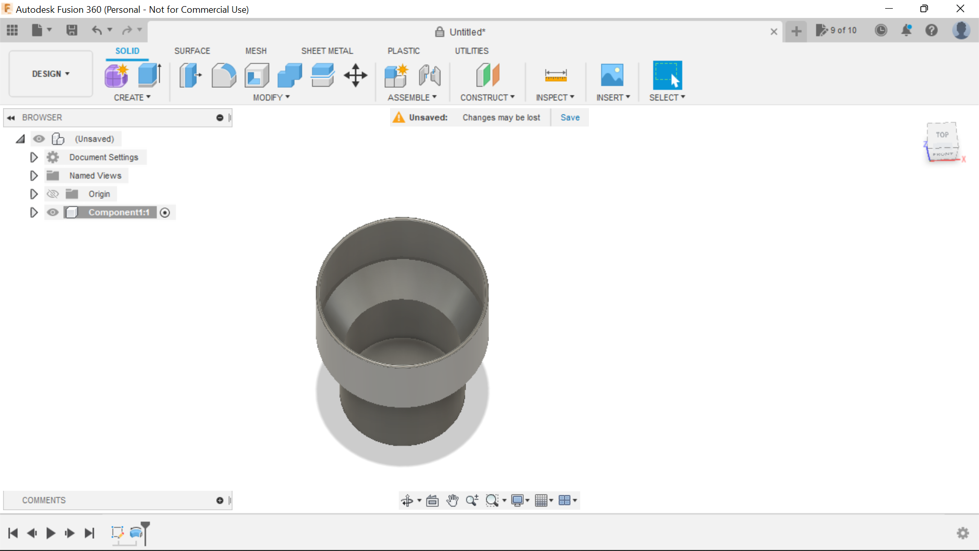The width and height of the screenshot is (979, 551).
Task: Expand the Origin folder
Action: (33, 194)
